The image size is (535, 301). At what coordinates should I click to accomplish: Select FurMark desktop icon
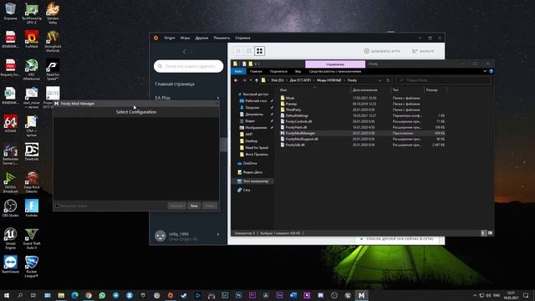point(32,39)
